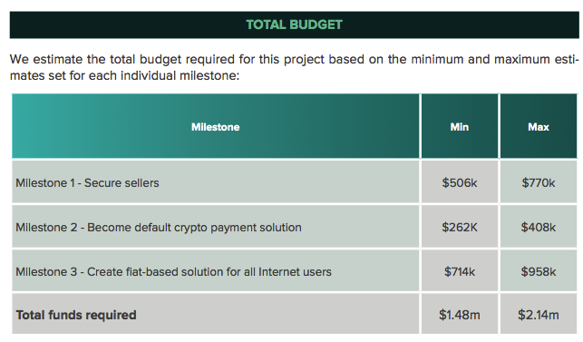Click the $714k minimum value cell

coord(460,270)
